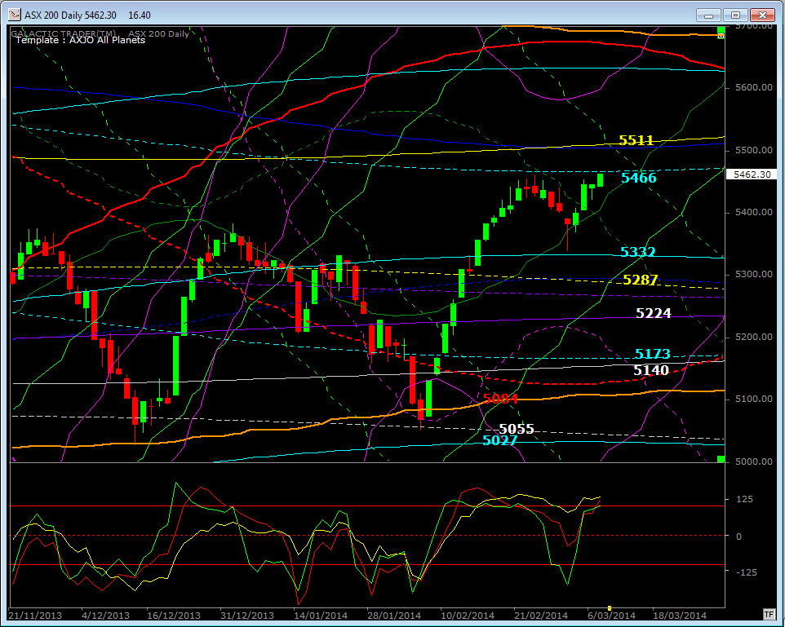
Task: Click the 6/03/2014 date label
Action: (x=611, y=616)
